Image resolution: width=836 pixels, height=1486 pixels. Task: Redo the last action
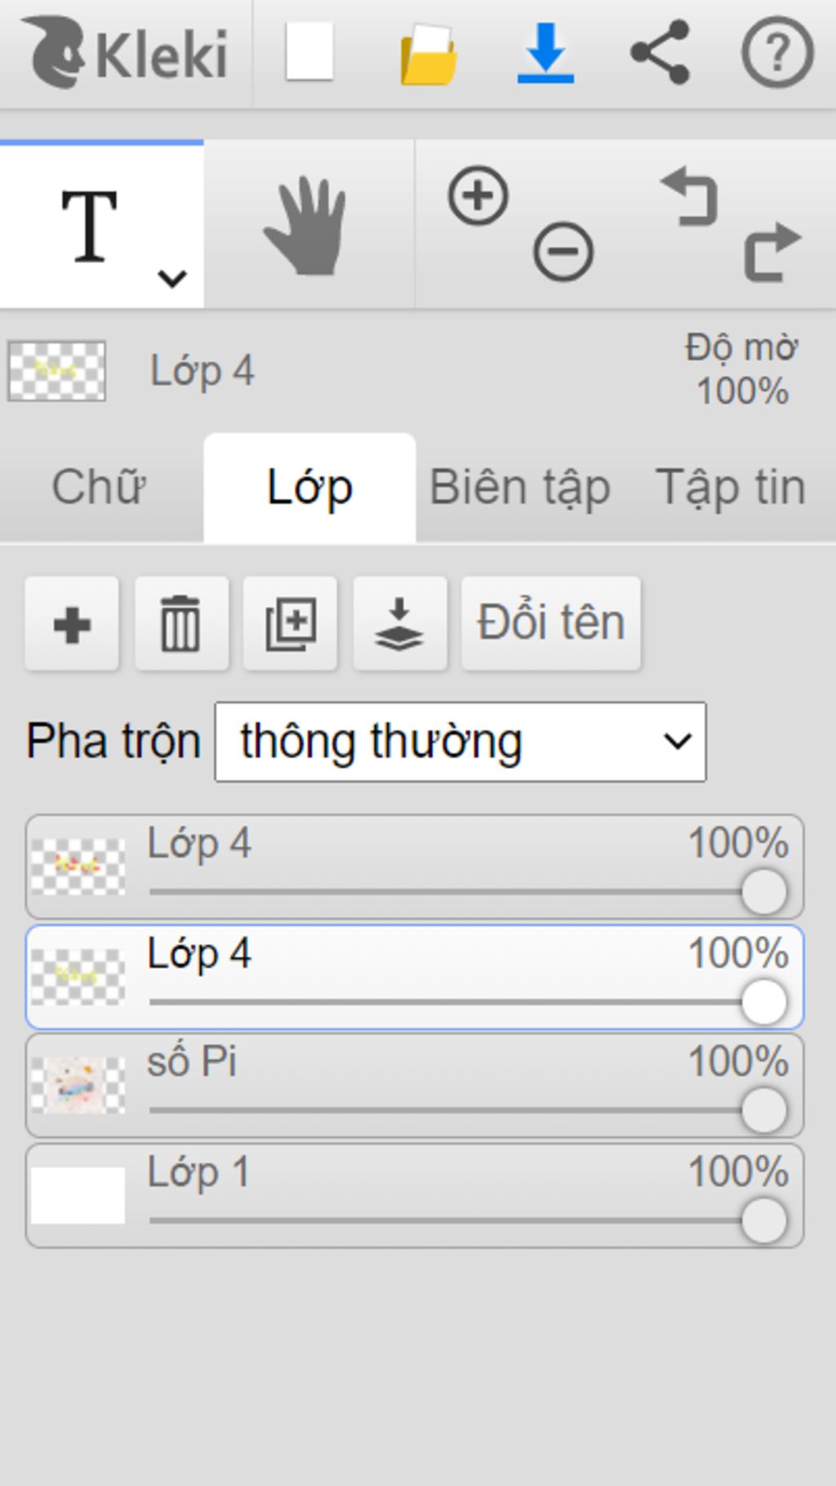click(772, 252)
